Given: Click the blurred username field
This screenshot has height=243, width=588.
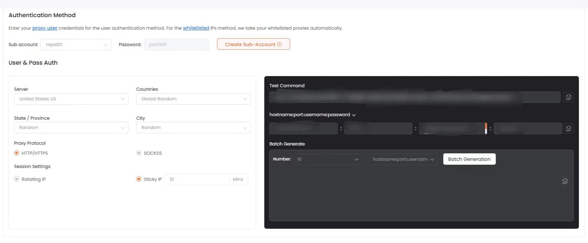Looking at the screenshot, I should pyautogui.click(x=453, y=129).
